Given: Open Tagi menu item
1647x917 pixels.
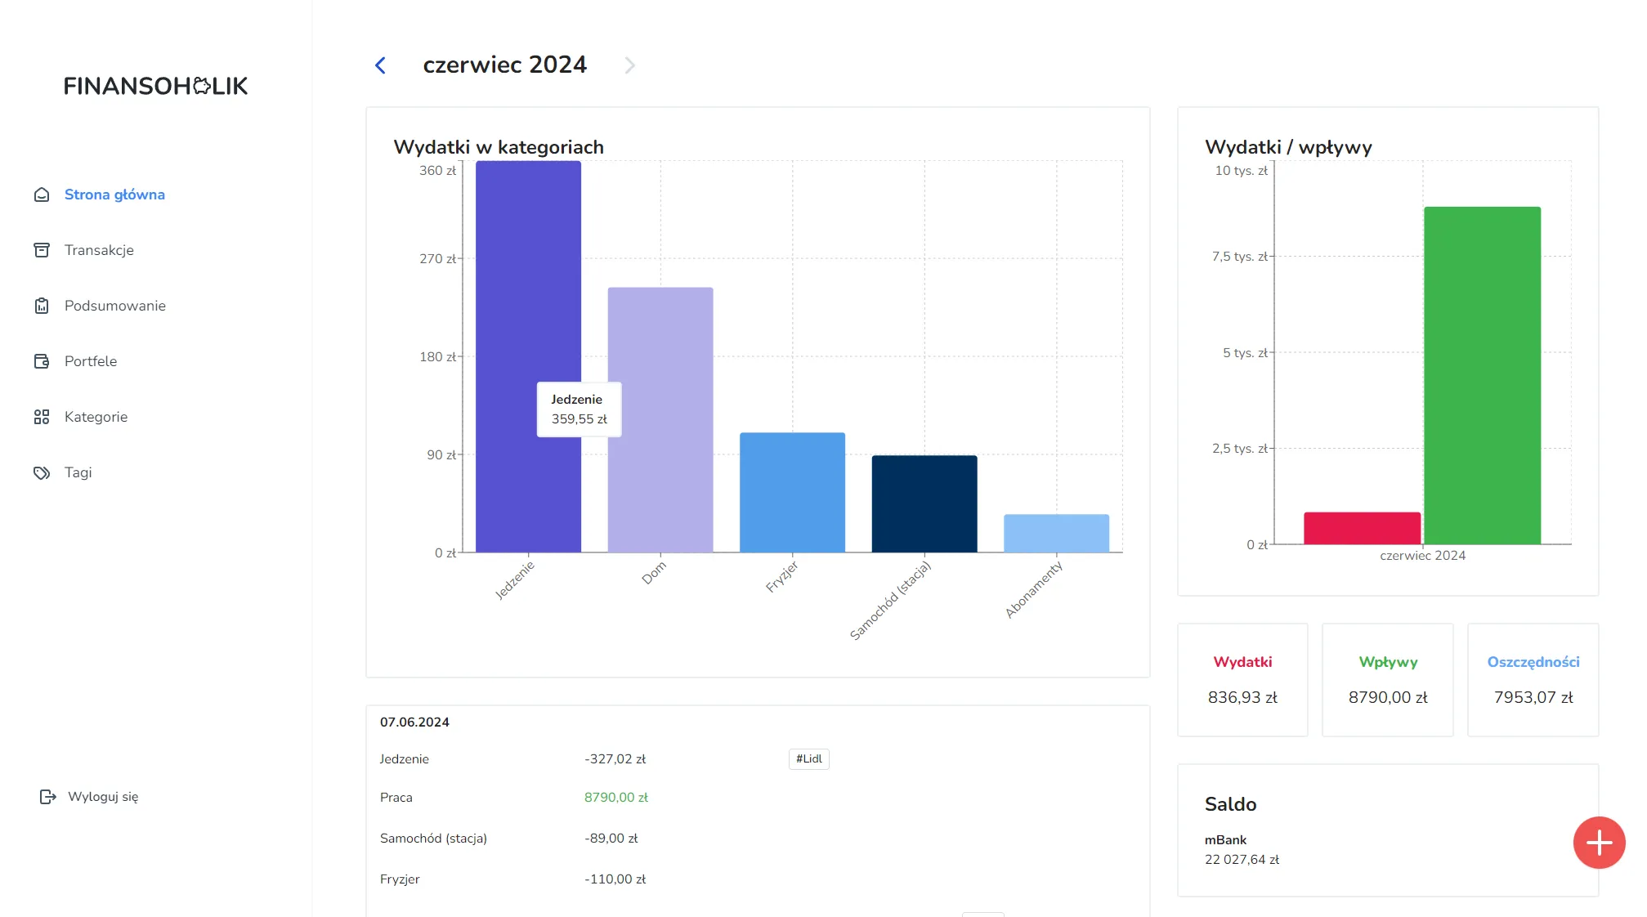Looking at the screenshot, I should [x=78, y=472].
